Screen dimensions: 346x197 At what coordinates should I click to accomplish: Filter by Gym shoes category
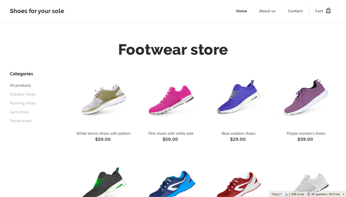[x=19, y=112]
